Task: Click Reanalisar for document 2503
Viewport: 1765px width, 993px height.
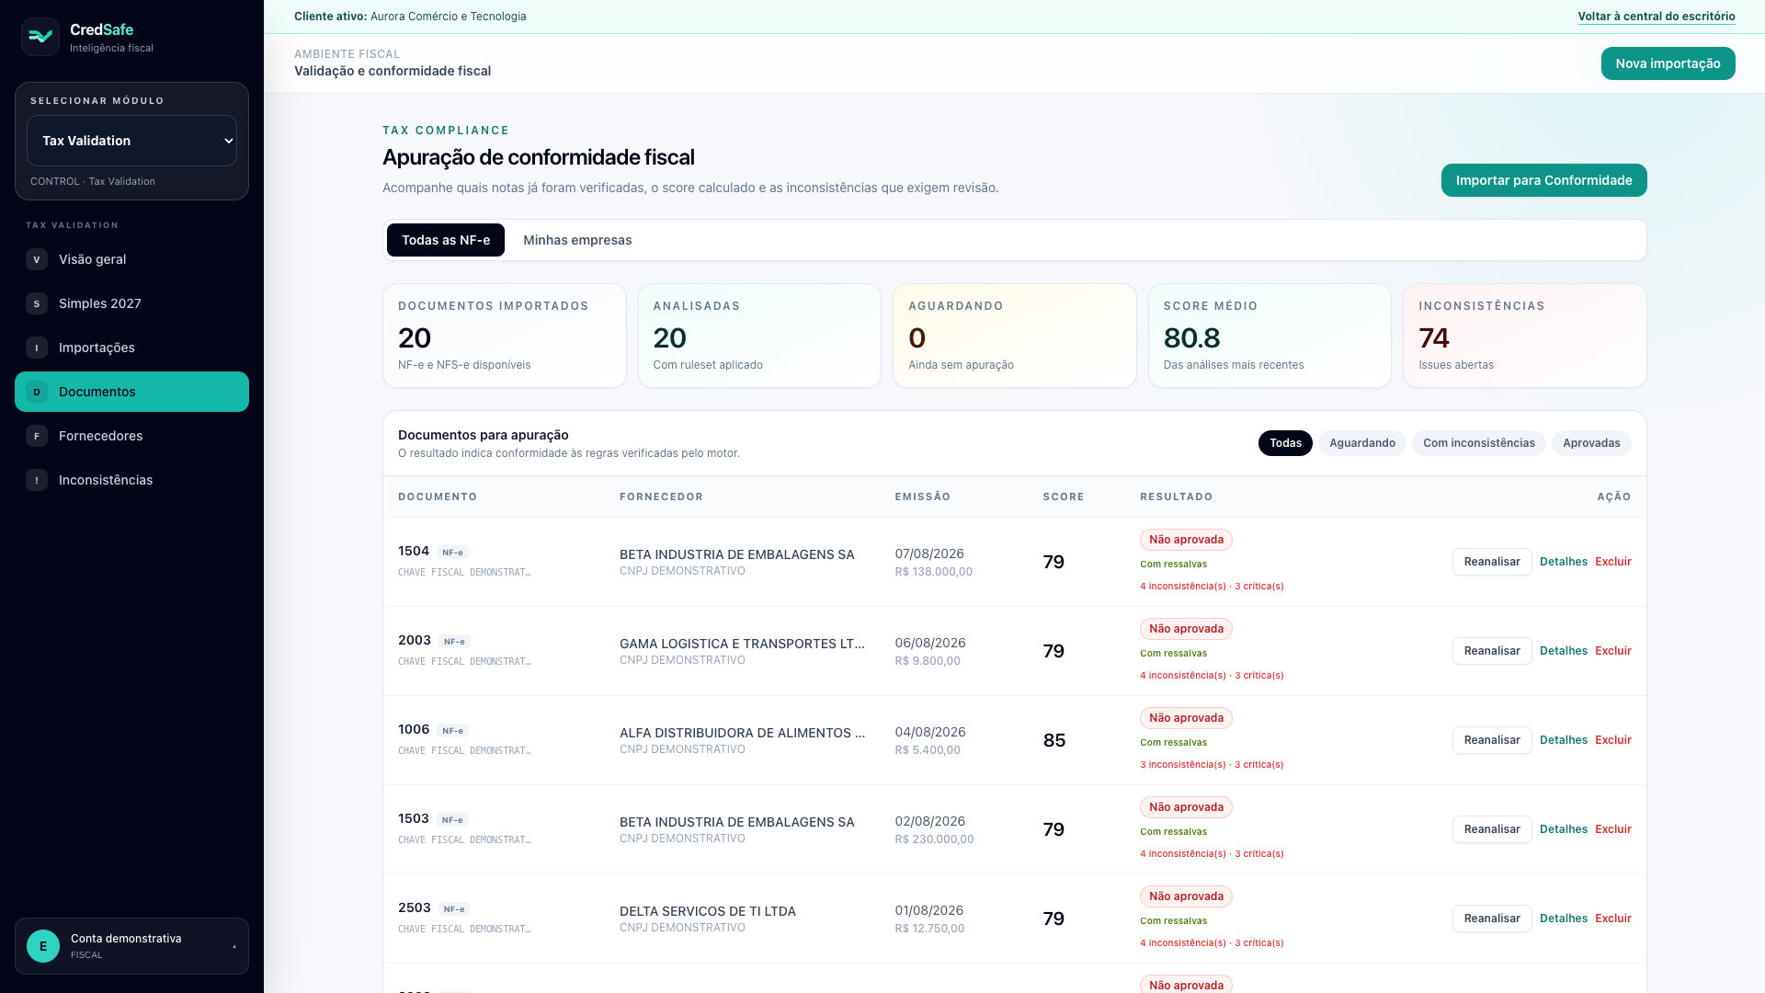Action: 1492,919
